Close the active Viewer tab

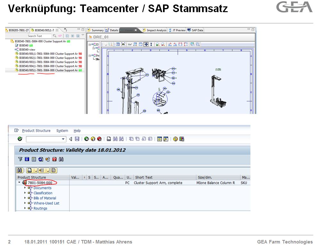tap(136, 30)
